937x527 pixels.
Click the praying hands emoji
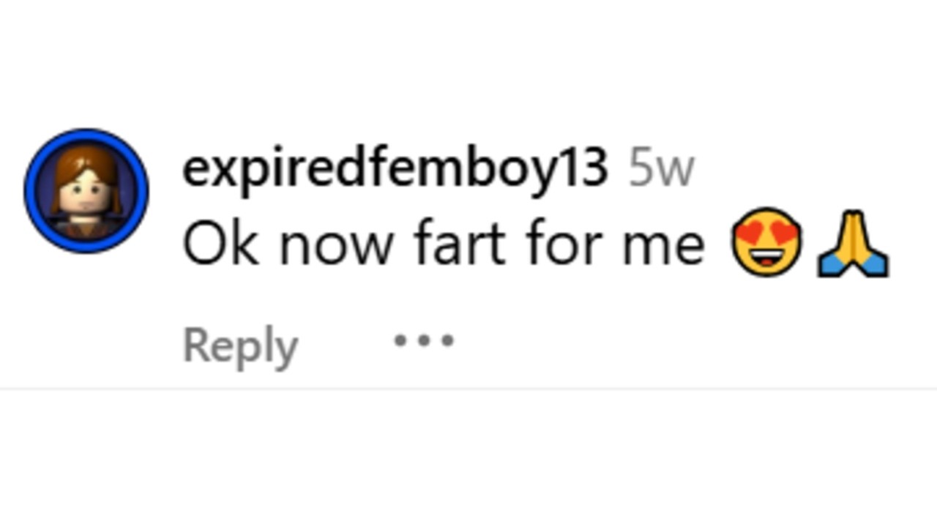(853, 244)
